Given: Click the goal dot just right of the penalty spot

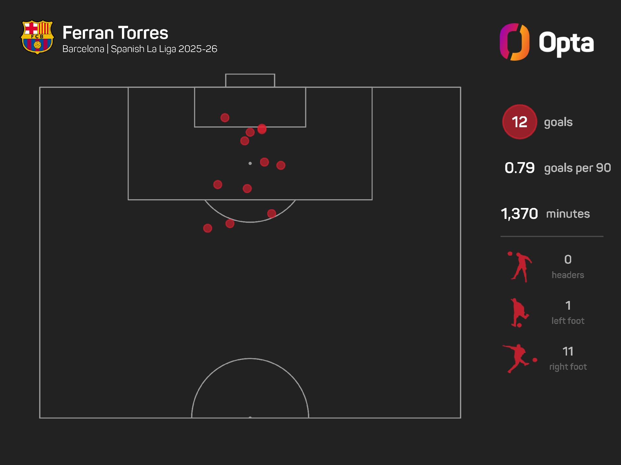Looking at the screenshot, I should [x=264, y=162].
